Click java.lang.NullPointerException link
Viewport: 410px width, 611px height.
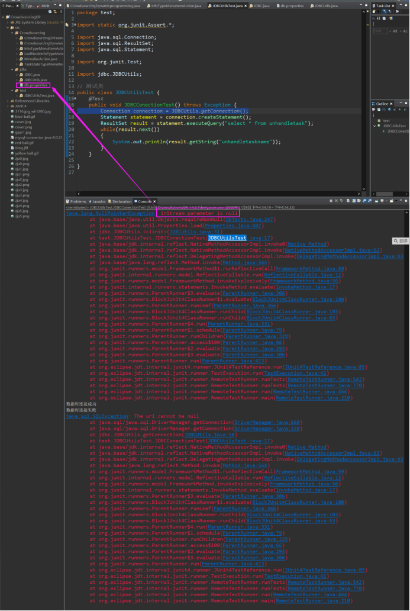(x=110, y=214)
